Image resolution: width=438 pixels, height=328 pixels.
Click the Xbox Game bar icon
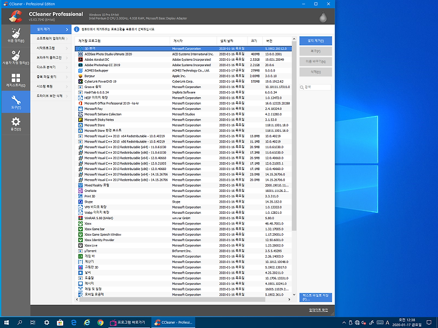pyautogui.click(x=80, y=229)
